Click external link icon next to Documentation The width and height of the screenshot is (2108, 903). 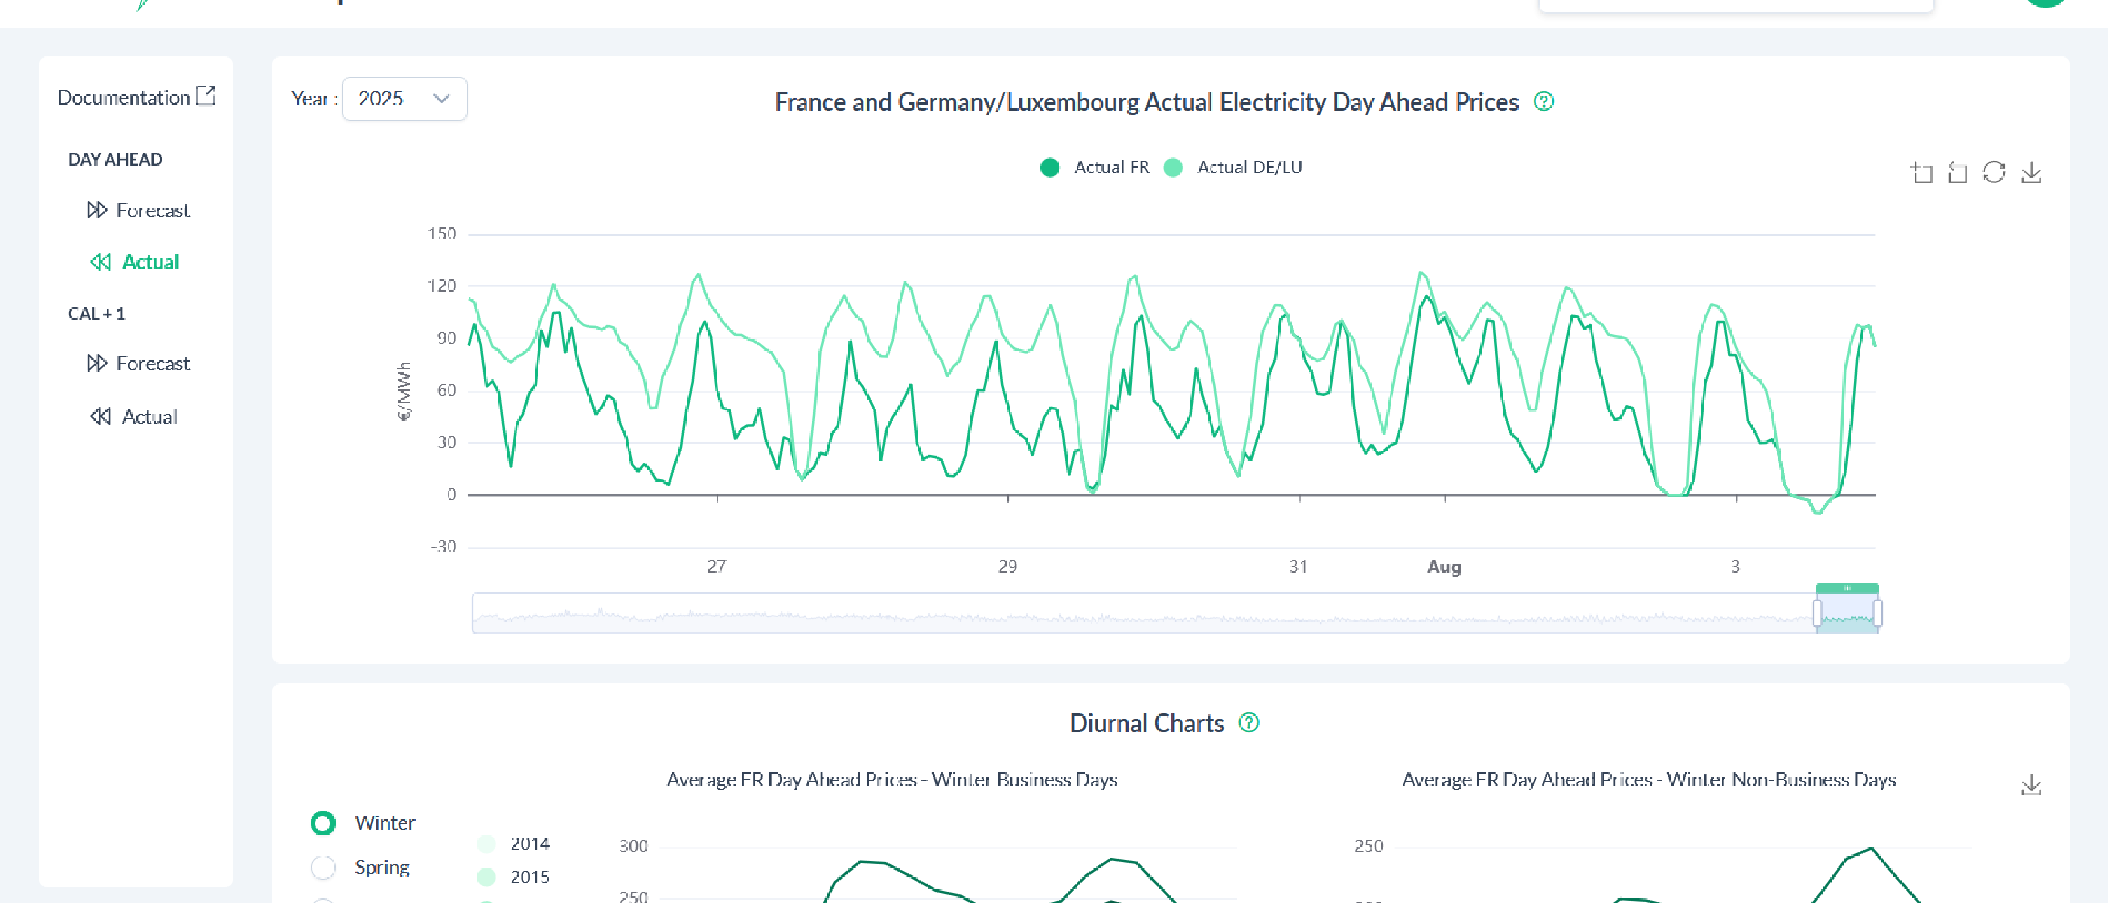pyautogui.click(x=206, y=96)
